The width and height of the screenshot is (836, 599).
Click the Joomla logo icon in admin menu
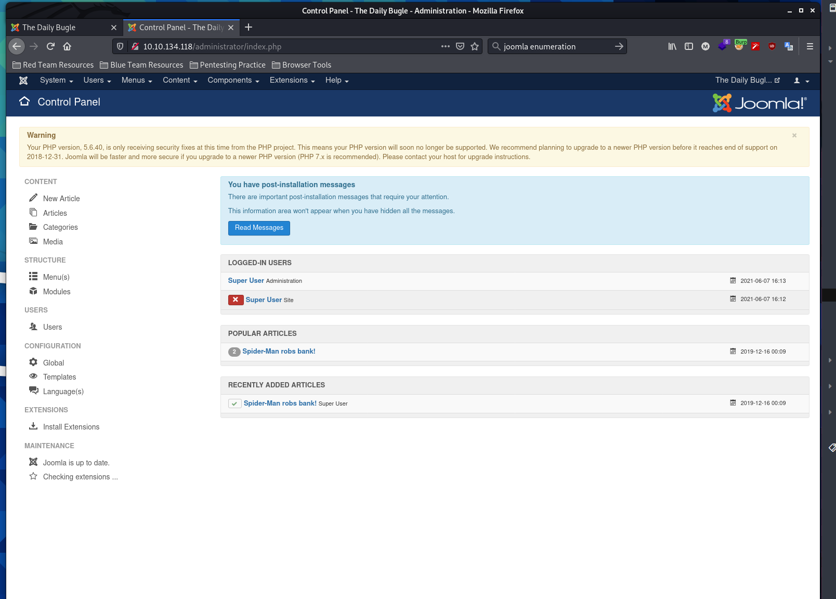[x=23, y=81]
